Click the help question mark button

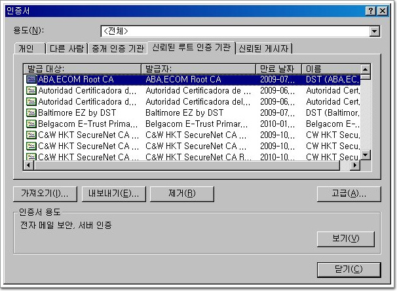coord(371,11)
